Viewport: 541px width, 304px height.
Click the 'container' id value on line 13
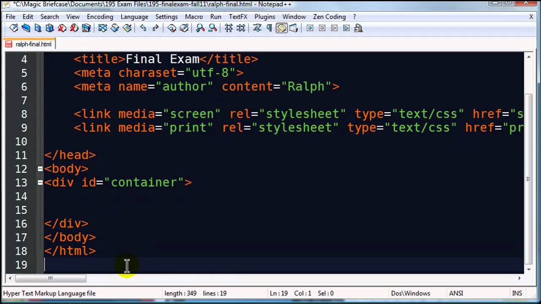pyautogui.click(x=144, y=182)
